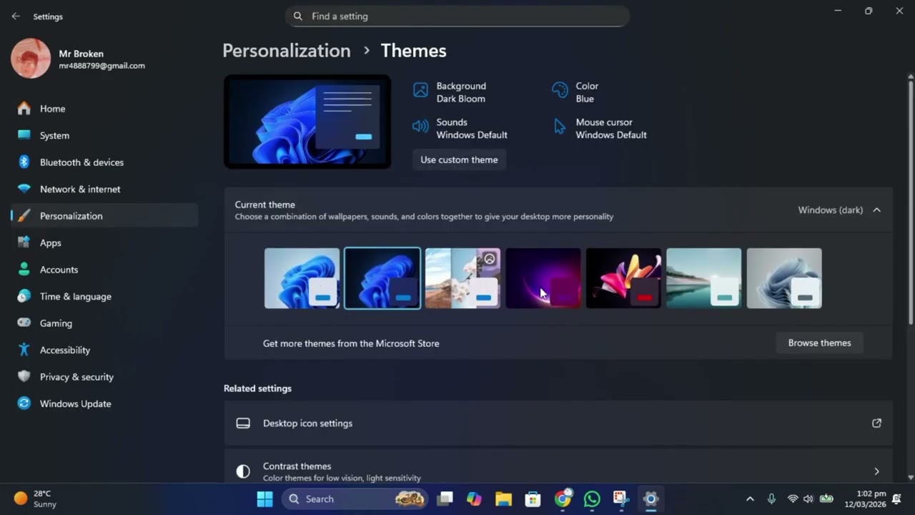Image resolution: width=915 pixels, height=515 pixels.
Task: Open Google Chrome from taskbar
Action: pos(563,498)
